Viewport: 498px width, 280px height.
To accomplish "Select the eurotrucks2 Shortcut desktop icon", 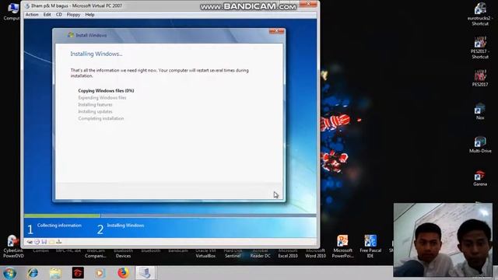I will click(x=480, y=14).
